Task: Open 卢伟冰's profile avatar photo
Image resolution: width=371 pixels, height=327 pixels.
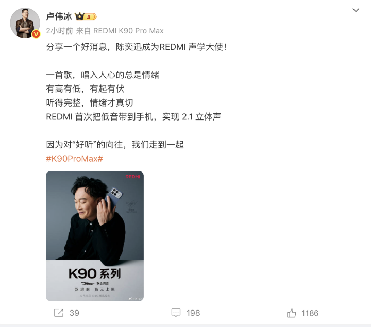Action: pos(25,23)
